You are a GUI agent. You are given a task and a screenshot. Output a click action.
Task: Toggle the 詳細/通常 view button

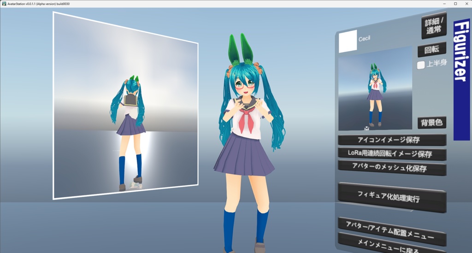click(x=434, y=26)
